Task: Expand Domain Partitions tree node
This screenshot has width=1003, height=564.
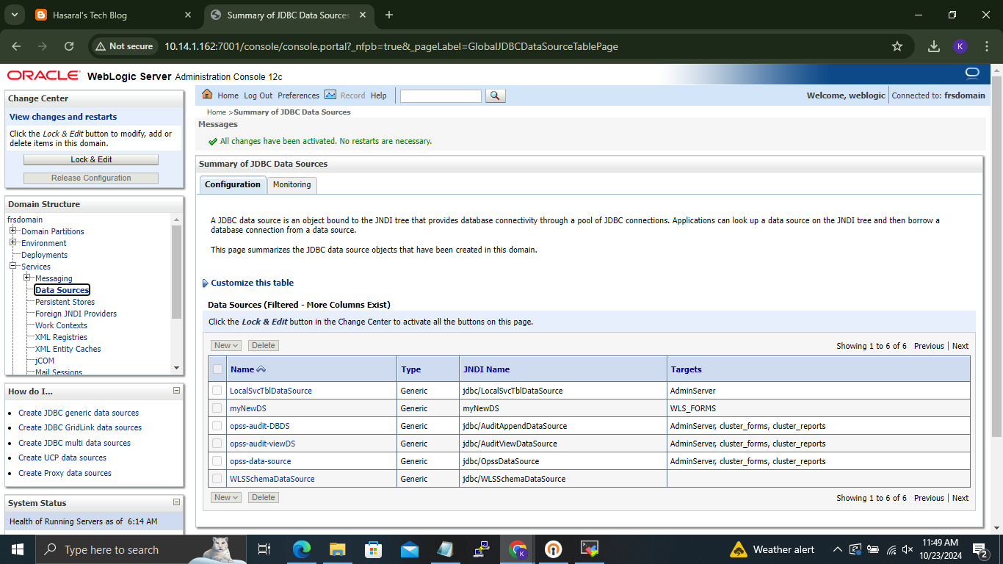Action: point(13,231)
